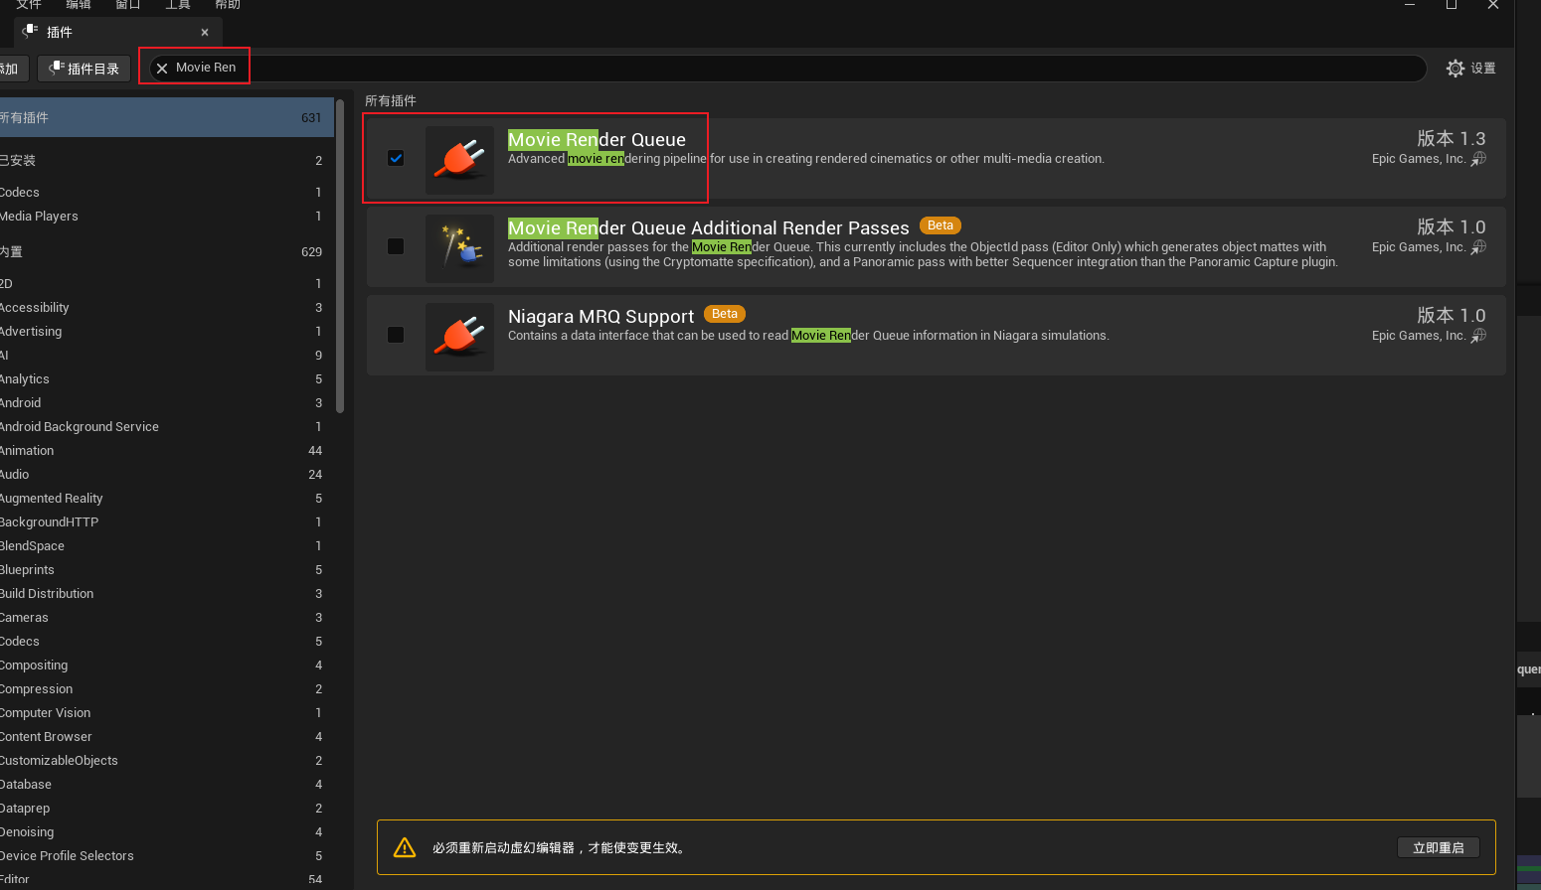Screen dimensions: 1541x890
Task: Select the CustomizableObjects category
Action: tap(167, 761)
